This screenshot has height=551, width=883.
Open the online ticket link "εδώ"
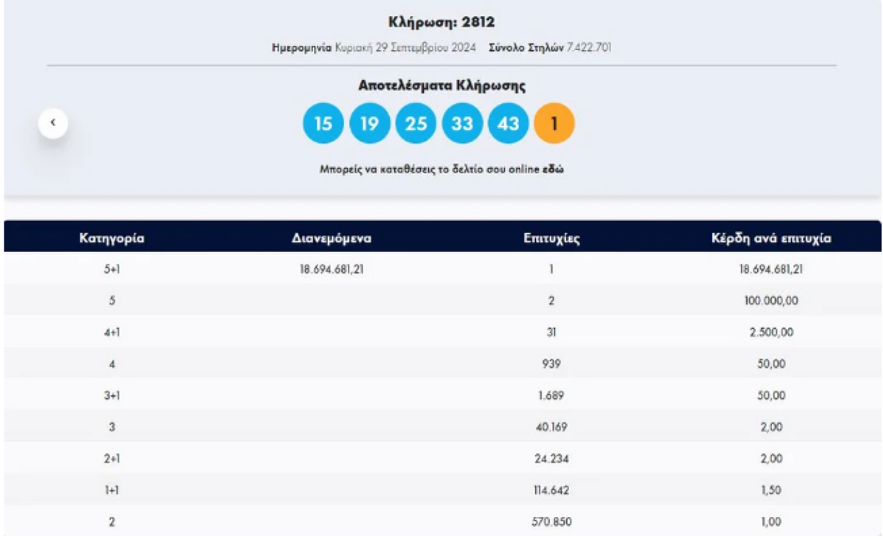click(x=553, y=169)
